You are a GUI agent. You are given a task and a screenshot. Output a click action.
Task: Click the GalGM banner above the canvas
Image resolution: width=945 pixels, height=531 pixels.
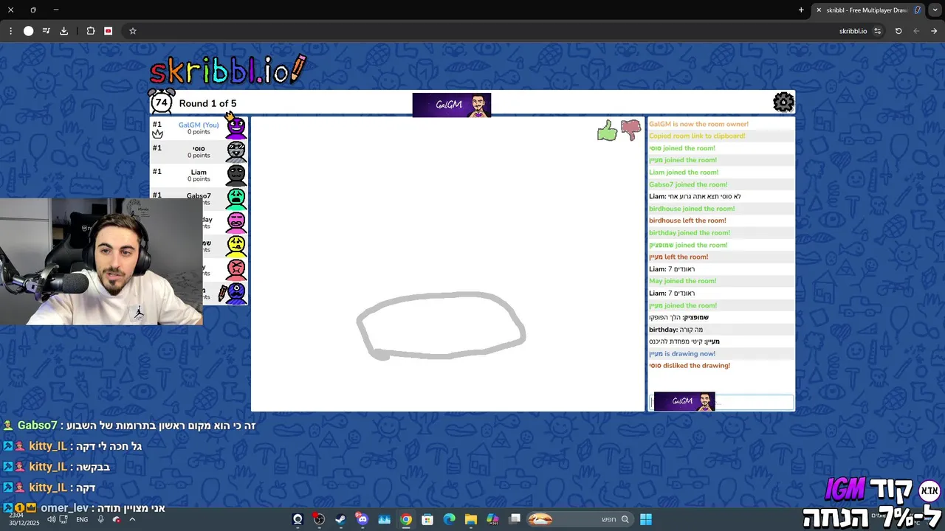pyautogui.click(x=452, y=105)
